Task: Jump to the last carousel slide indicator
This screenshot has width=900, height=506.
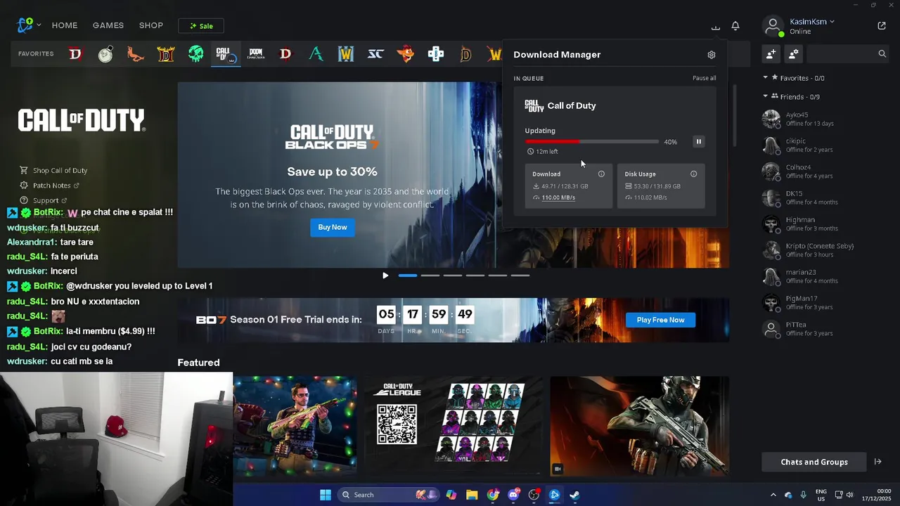Action: click(520, 275)
